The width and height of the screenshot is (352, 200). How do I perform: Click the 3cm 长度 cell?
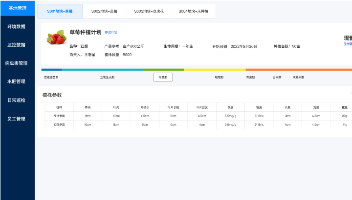(287, 116)
